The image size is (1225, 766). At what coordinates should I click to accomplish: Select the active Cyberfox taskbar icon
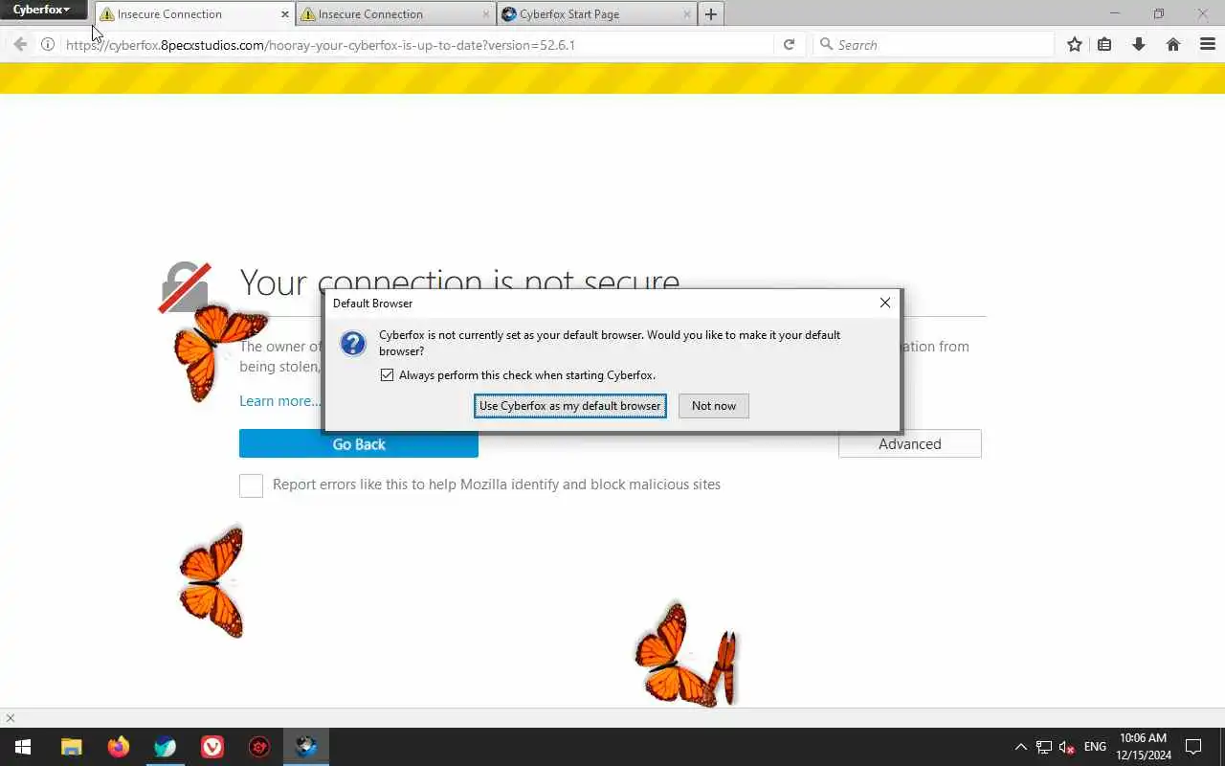click(306, 747)
